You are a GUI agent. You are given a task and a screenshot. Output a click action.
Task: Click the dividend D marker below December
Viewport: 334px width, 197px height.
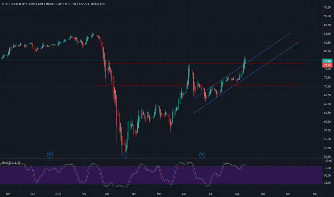click(50, 155)
